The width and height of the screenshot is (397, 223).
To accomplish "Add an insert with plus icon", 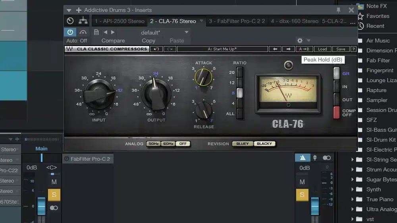I will coord(79,10).
